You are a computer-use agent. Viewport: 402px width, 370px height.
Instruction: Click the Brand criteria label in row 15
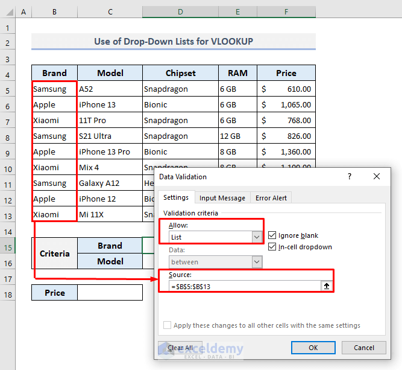[x=110, y=246]
